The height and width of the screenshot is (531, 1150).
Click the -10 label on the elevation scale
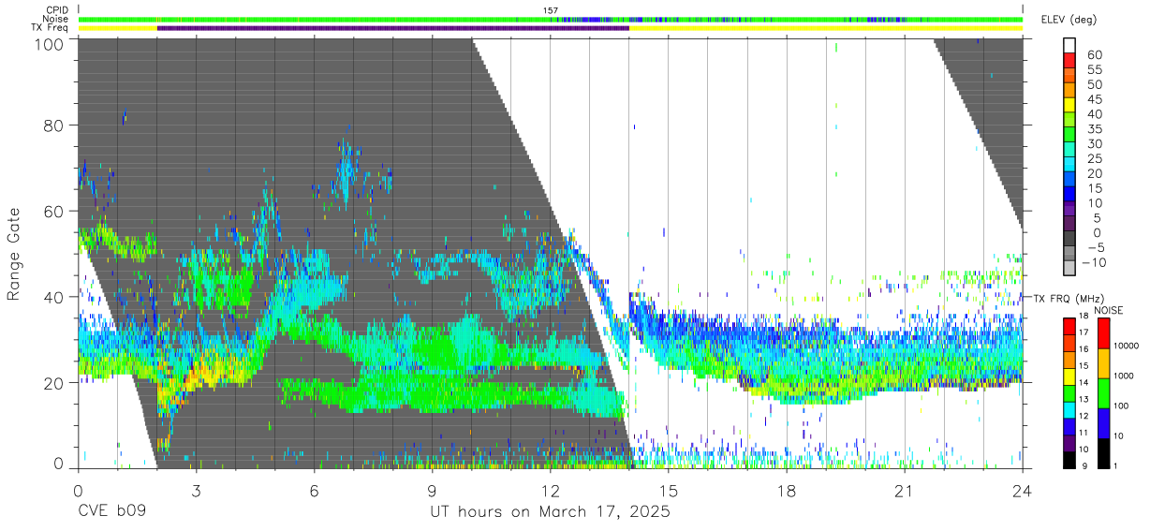click(x=1096, y=263)
